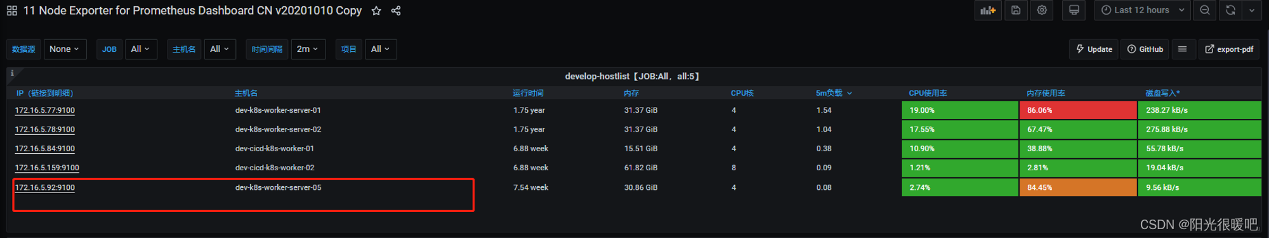1269x238 pixels.
Task: Click the red 86.06% memory cell
Action: [x=1078, y=110]
